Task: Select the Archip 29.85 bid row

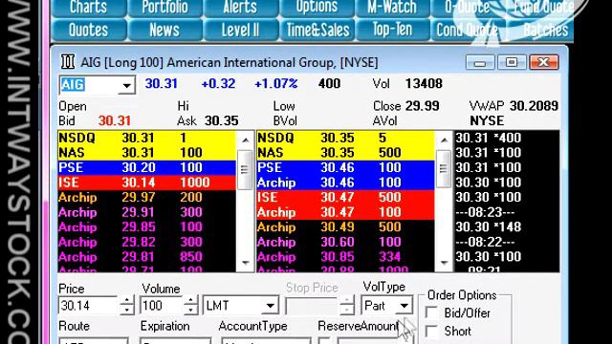Action: [x=146, y=227]
